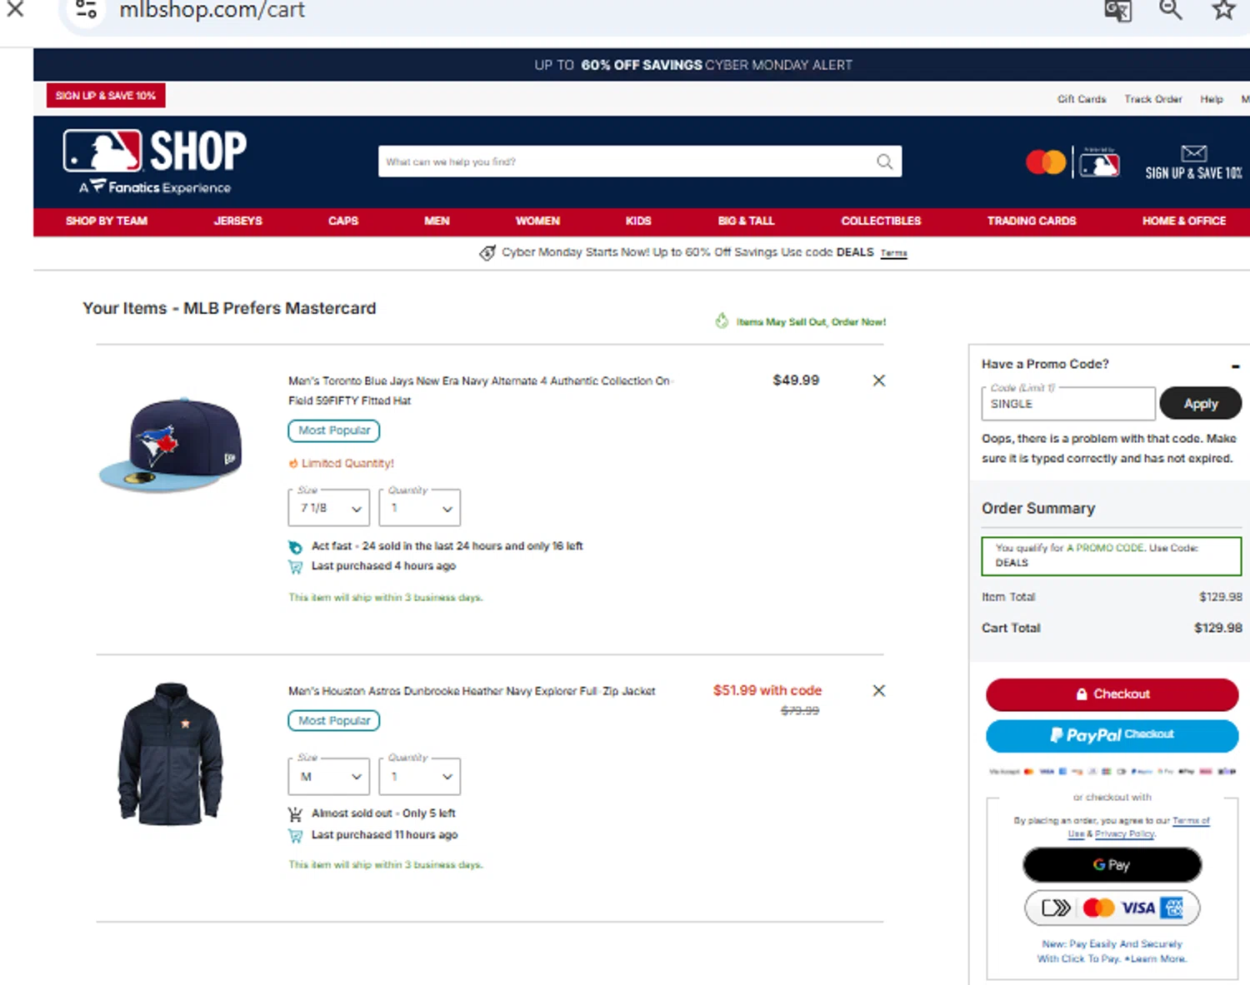Click the Astros Explorer jacket product title
The width and height of the screenshot is (1250, 985).
coord(472,691)
